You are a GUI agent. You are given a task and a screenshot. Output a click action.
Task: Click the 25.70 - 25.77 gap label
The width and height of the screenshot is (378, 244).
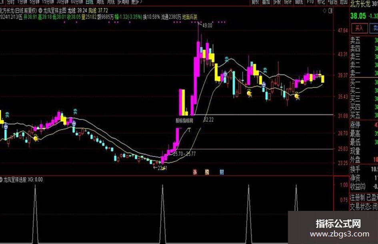pyautogui.click(x=184, y=153)
